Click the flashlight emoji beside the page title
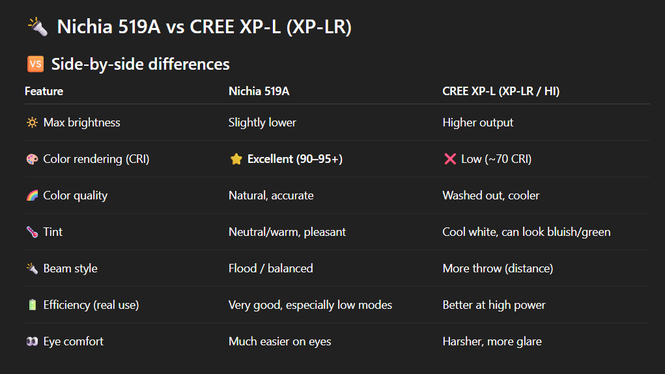 click(x=37, y=27)
